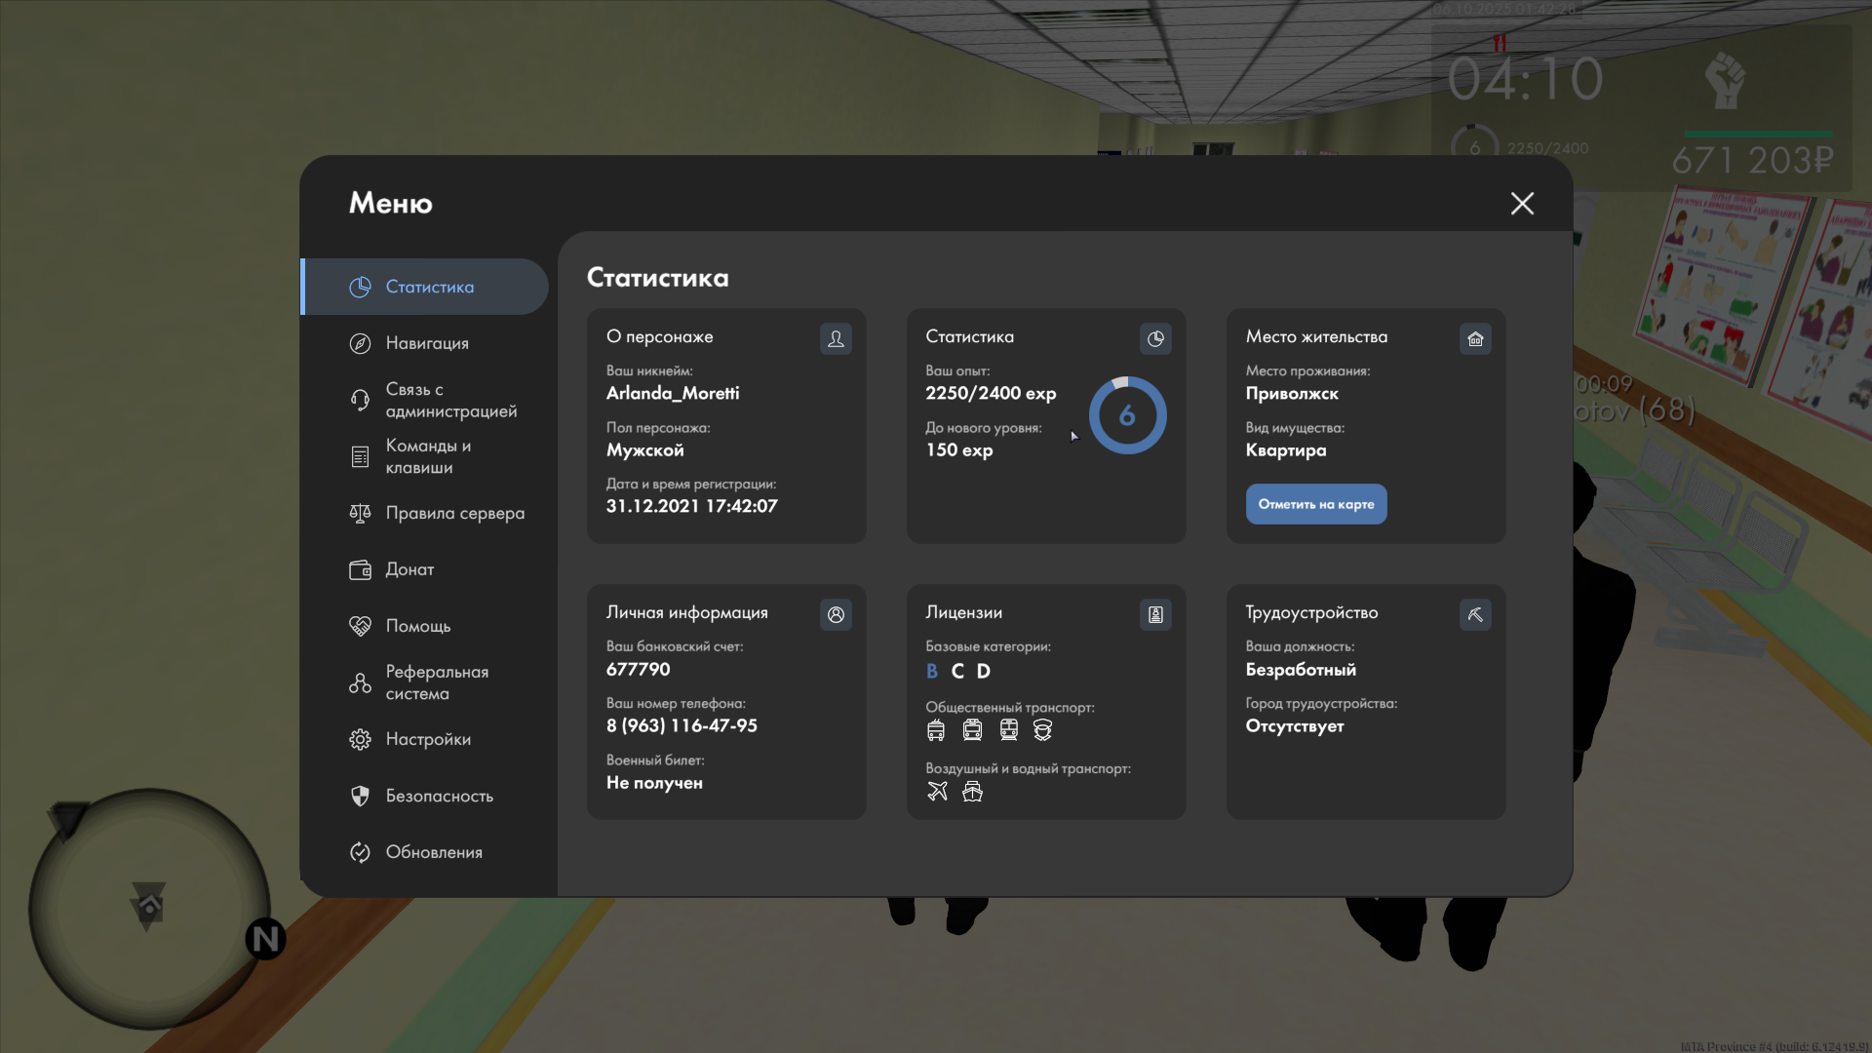Click the hammer icon in Трудоустройство card
Image resolution: width=1872 pixels, height=1053 pixels.
pyautogui.click(x=1475, y=614)
